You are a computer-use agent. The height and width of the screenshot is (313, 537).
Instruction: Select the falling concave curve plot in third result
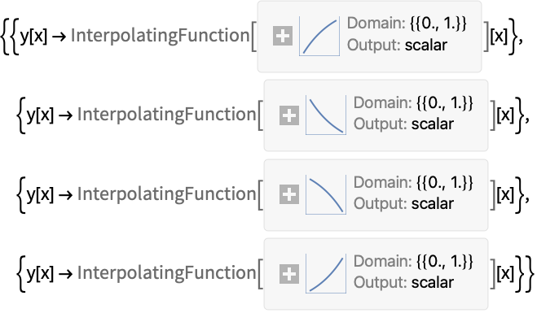tap(326, 194)
